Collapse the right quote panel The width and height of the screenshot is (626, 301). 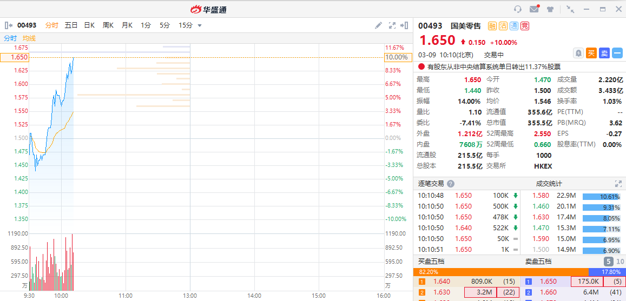click(405, 25)
